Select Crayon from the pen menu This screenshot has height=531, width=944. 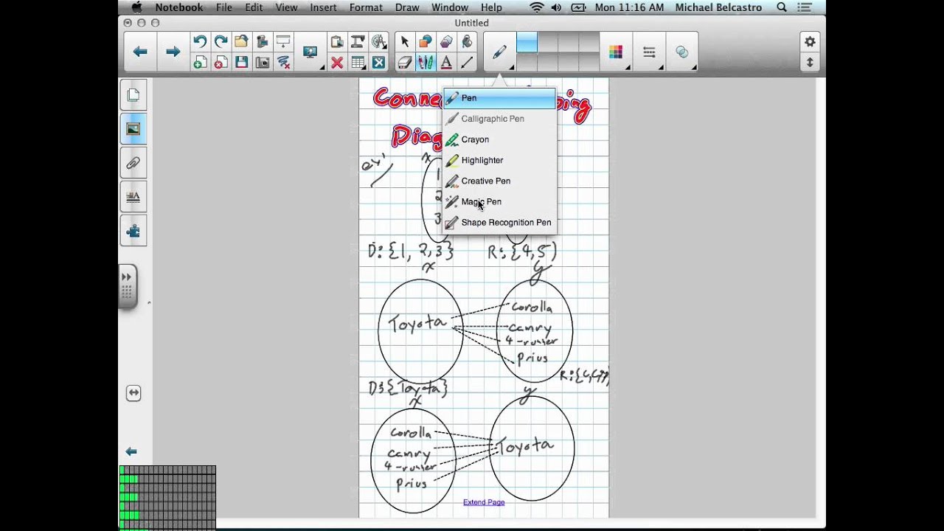click(x=499, y=139)
